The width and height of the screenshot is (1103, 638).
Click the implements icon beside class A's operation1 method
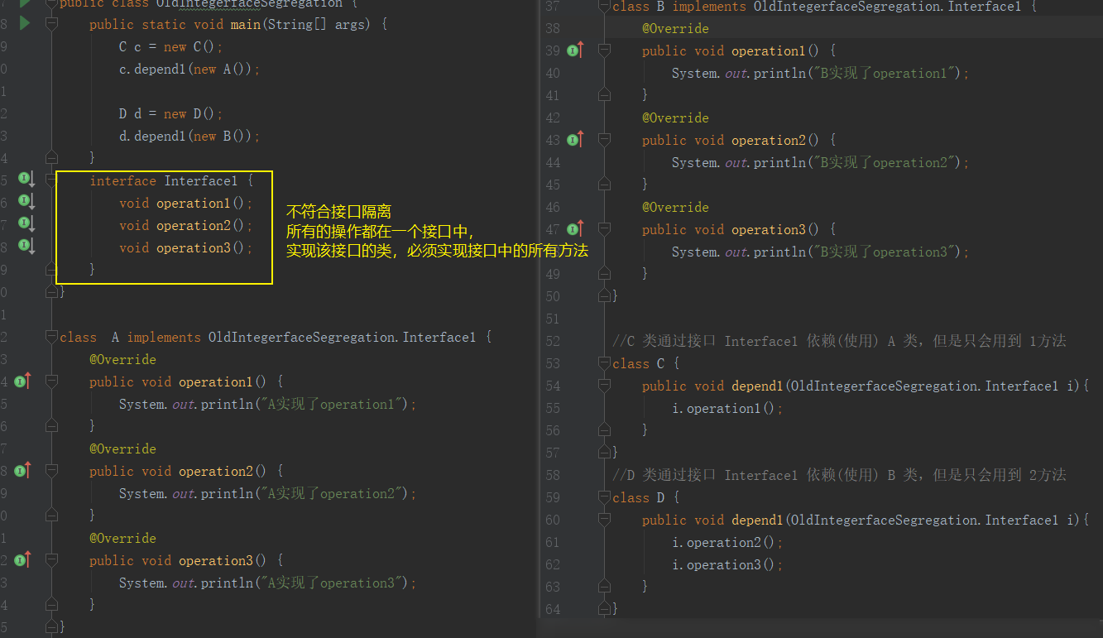[x=23, y=381]
